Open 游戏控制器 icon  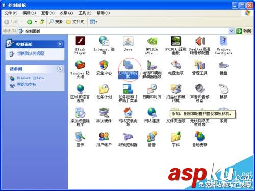[x=128, y=137]
